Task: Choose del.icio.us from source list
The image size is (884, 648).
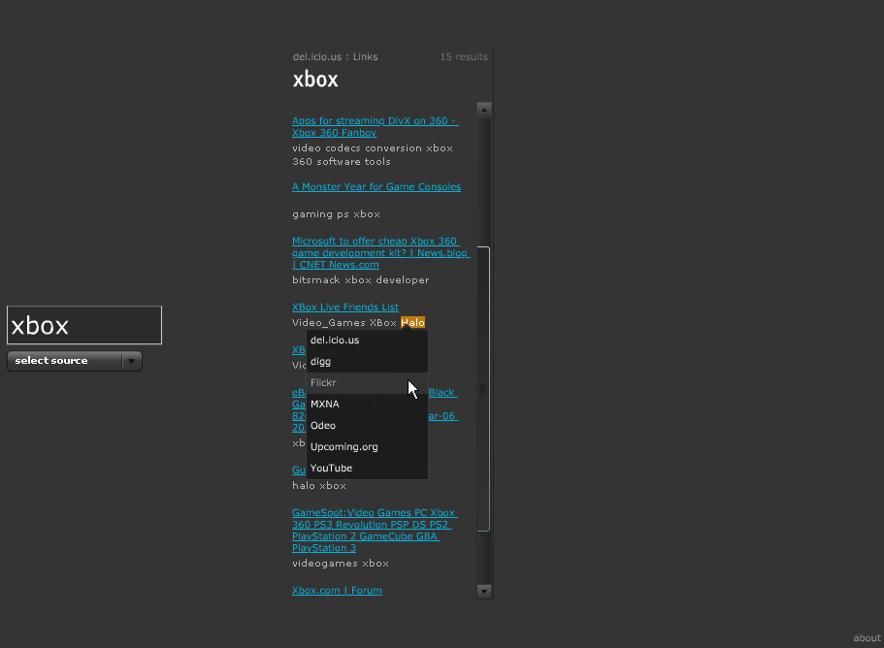Action: click(335, 340)
